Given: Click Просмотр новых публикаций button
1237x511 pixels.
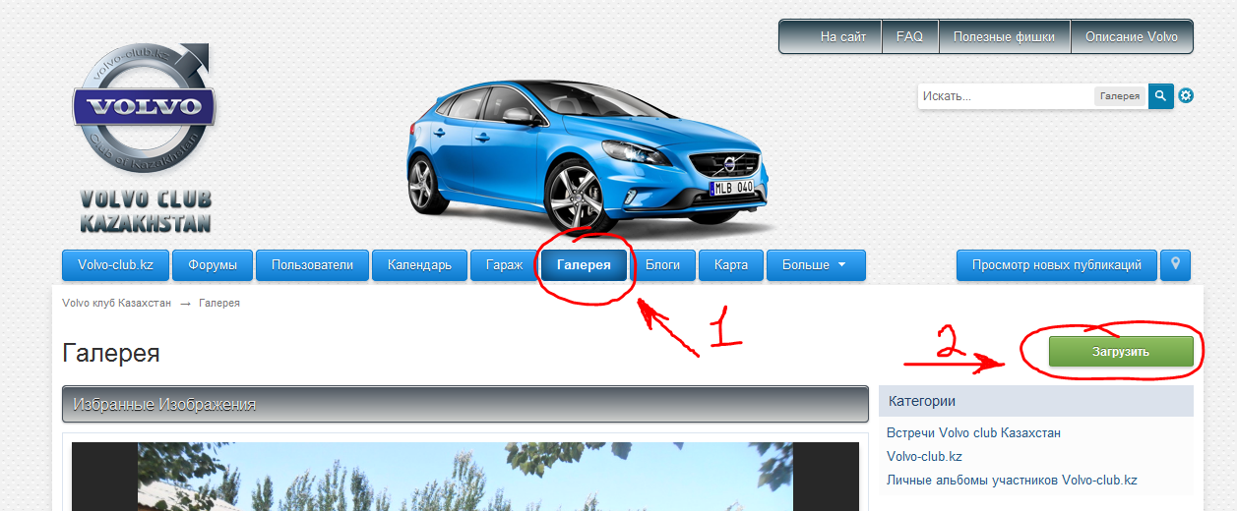Looking at the screenshot, I should tap(1056, 265).
